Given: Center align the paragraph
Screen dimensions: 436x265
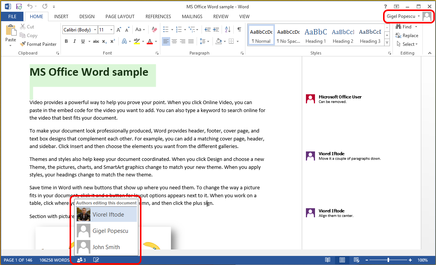Looking at the screenshot, I should (x=174, y=41).
